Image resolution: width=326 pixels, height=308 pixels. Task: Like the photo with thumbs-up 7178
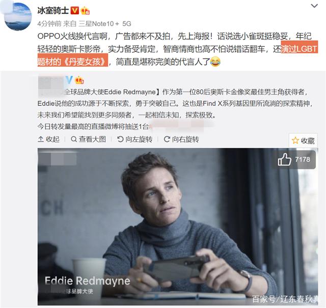click(294, 159)
